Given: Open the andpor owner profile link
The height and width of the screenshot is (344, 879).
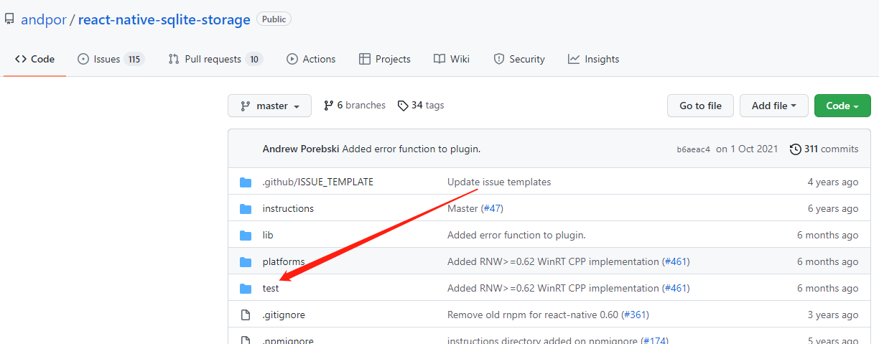Looking at the screenshot, I should [x=43, y=19].
